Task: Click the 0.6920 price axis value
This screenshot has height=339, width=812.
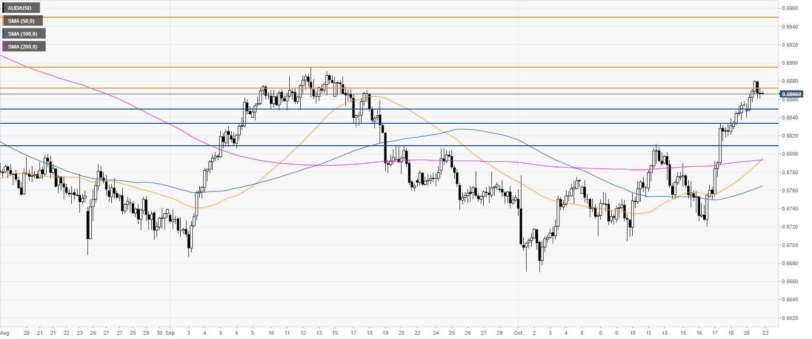Action: pyautogui.click(x=791, y=45)
